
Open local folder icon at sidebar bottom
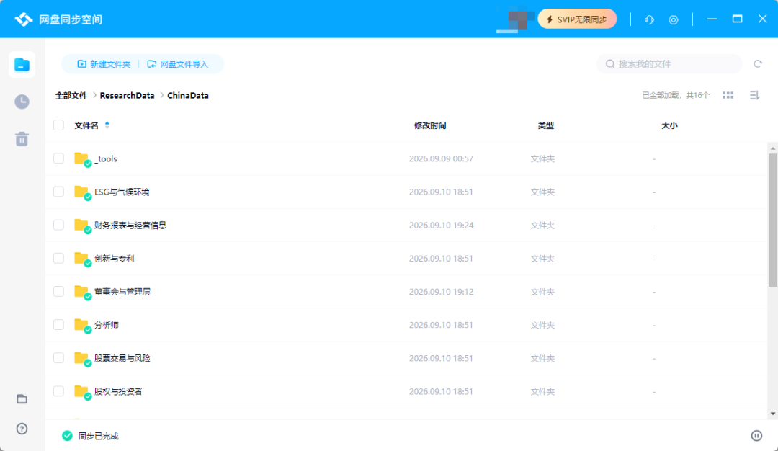[x=22, y=399]
